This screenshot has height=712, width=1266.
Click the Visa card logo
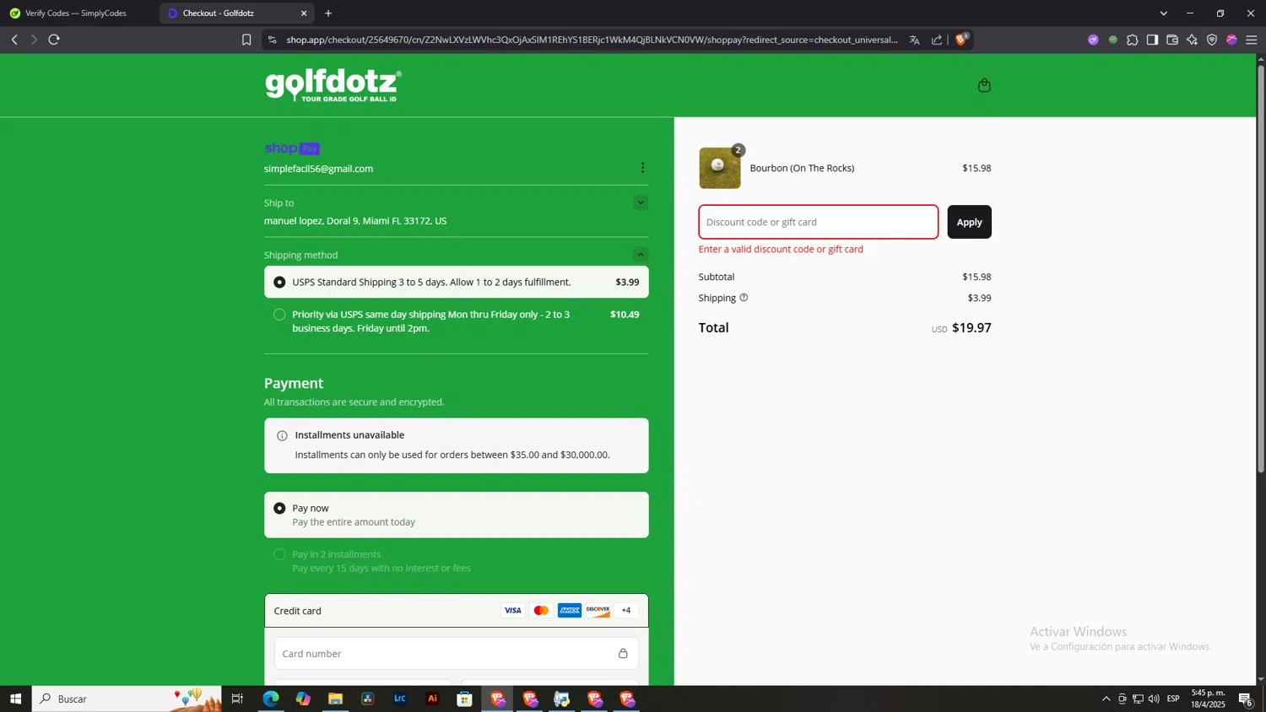[x=512, y=611]
